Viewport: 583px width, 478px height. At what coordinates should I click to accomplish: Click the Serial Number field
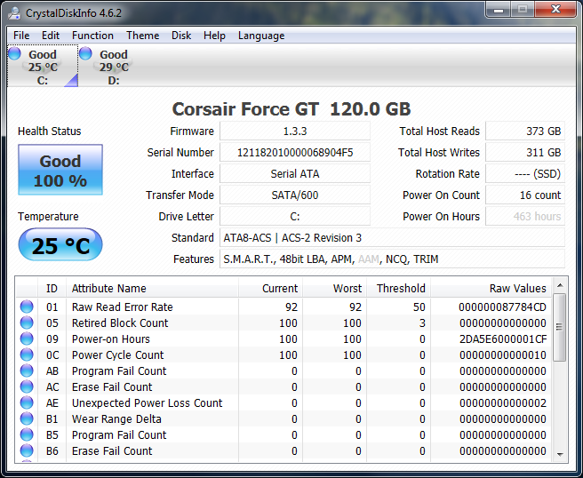295,153
